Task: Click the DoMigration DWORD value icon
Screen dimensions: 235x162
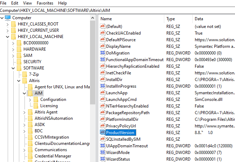Action: point(103,53)
